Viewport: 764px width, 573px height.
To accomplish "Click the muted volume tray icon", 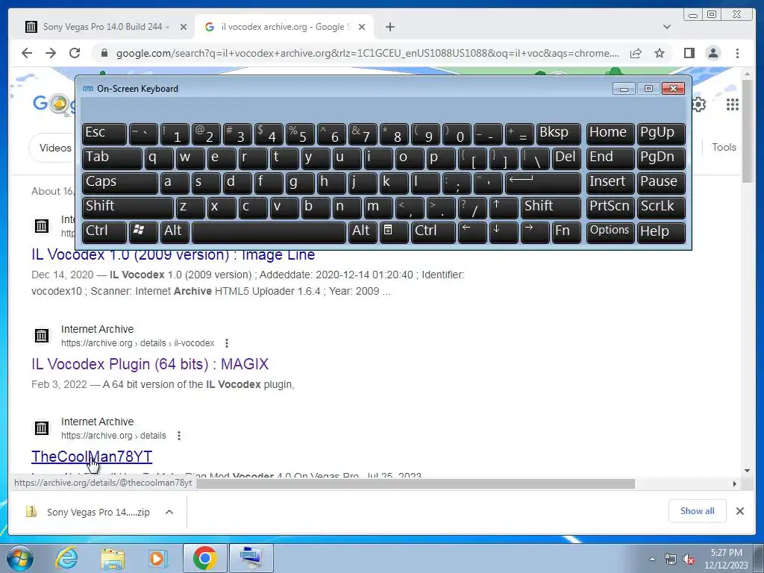I will coord(689,559).
